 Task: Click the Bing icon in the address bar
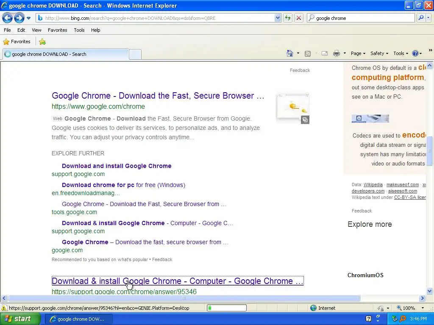click(40, 18)
